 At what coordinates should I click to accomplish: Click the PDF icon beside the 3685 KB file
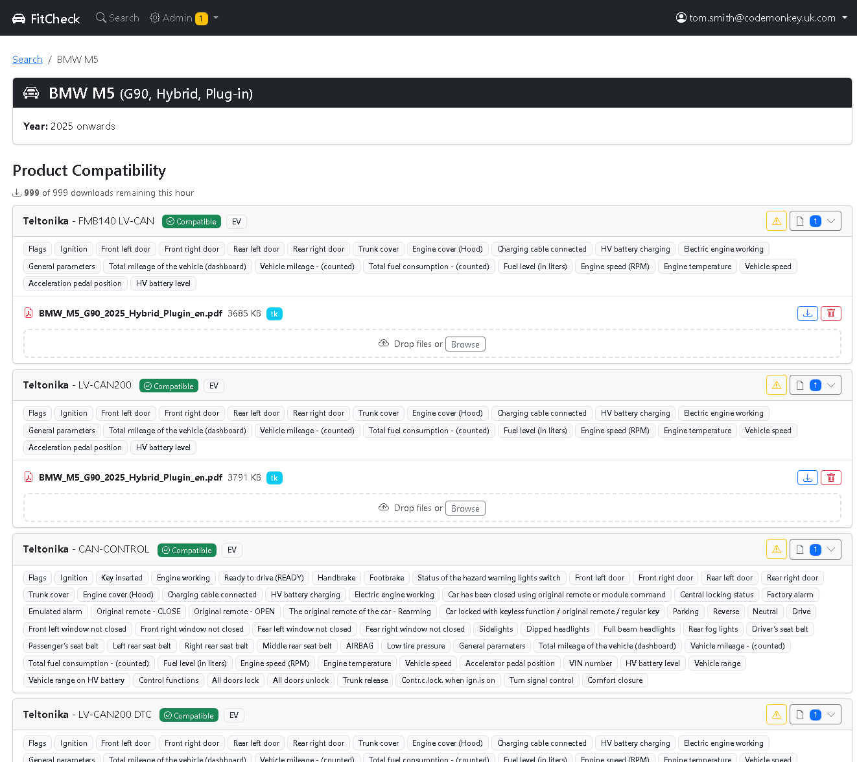click(x=29, y=313)
